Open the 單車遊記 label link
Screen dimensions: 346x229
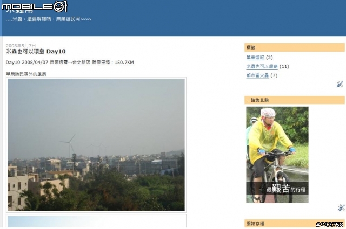255,58
